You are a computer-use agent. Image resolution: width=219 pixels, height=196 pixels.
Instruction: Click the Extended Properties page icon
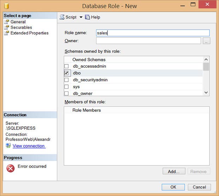point(7,33)
